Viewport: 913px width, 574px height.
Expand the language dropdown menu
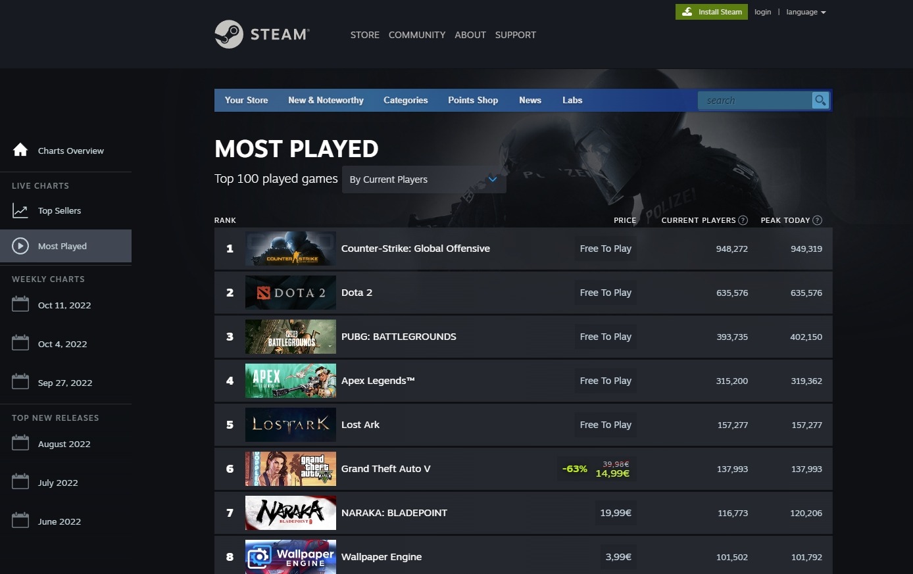[x=805, y=12]
